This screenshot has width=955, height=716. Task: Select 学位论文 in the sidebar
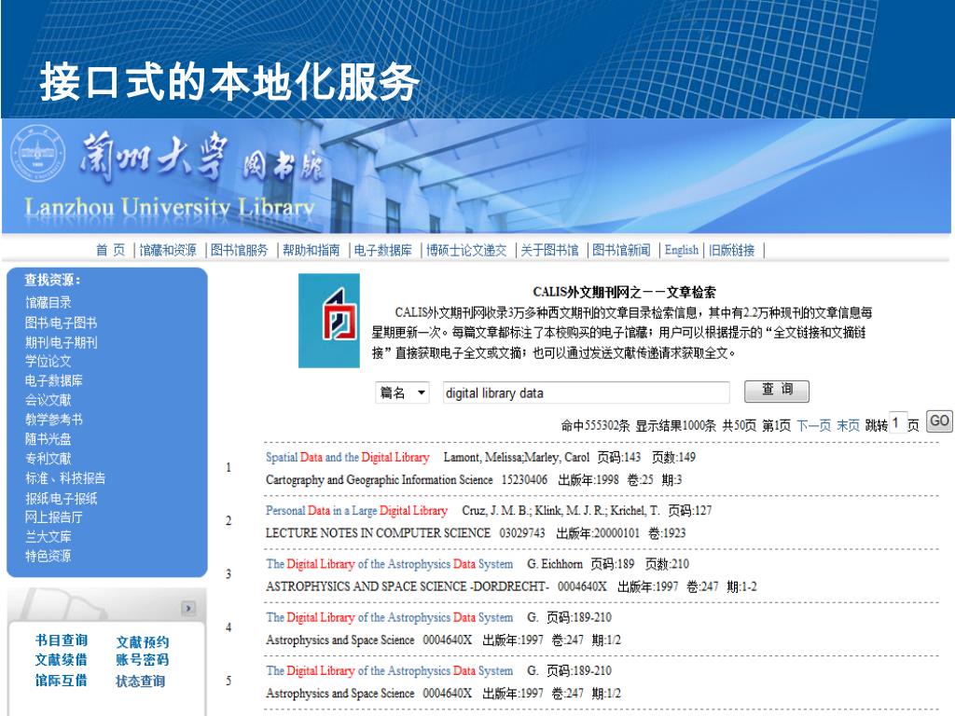(48, 361)
